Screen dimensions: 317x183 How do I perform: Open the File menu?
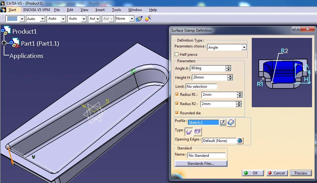pos(57,10)
